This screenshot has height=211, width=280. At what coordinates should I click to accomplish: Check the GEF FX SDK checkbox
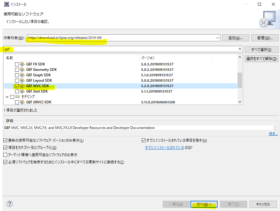click(x=17, y=64)
